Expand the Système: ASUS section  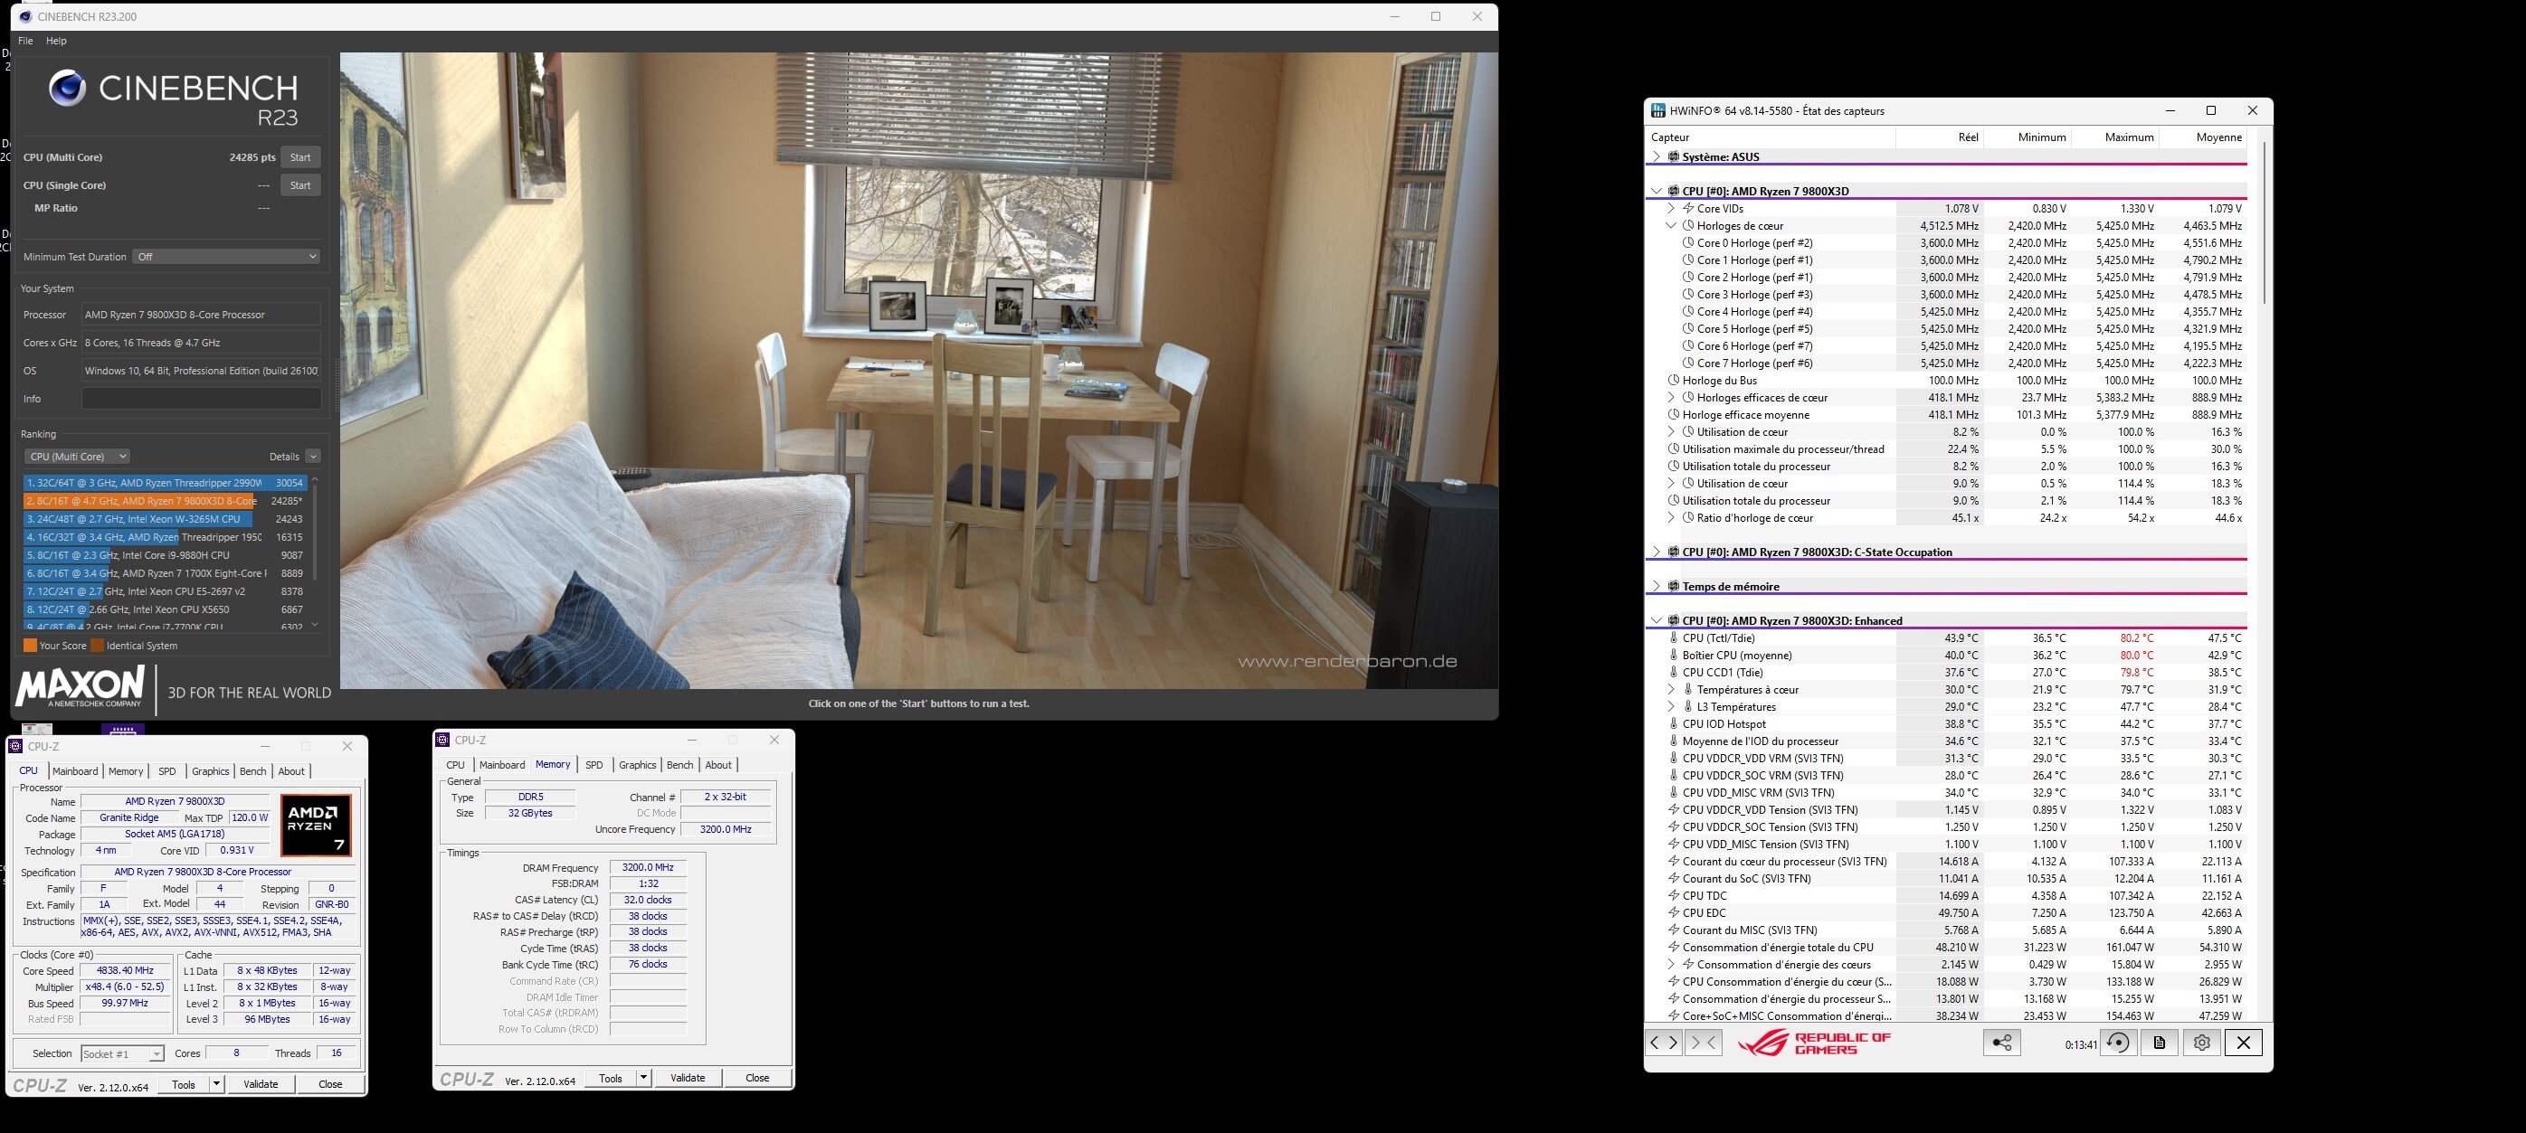(1657, 156)
